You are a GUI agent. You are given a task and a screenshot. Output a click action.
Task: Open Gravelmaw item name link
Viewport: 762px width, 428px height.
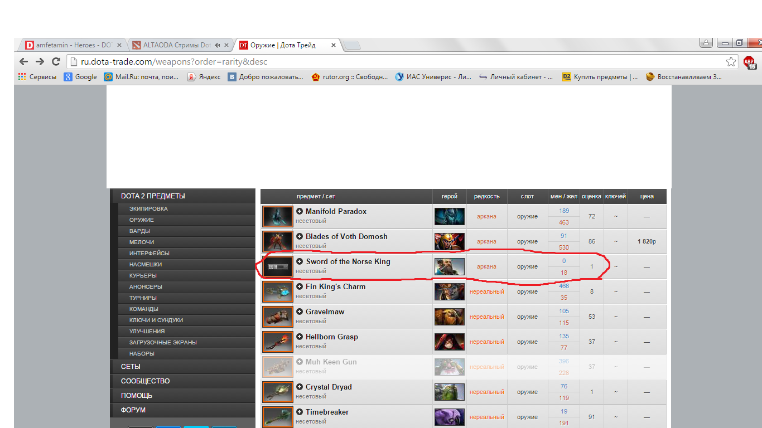click(325, 312)
